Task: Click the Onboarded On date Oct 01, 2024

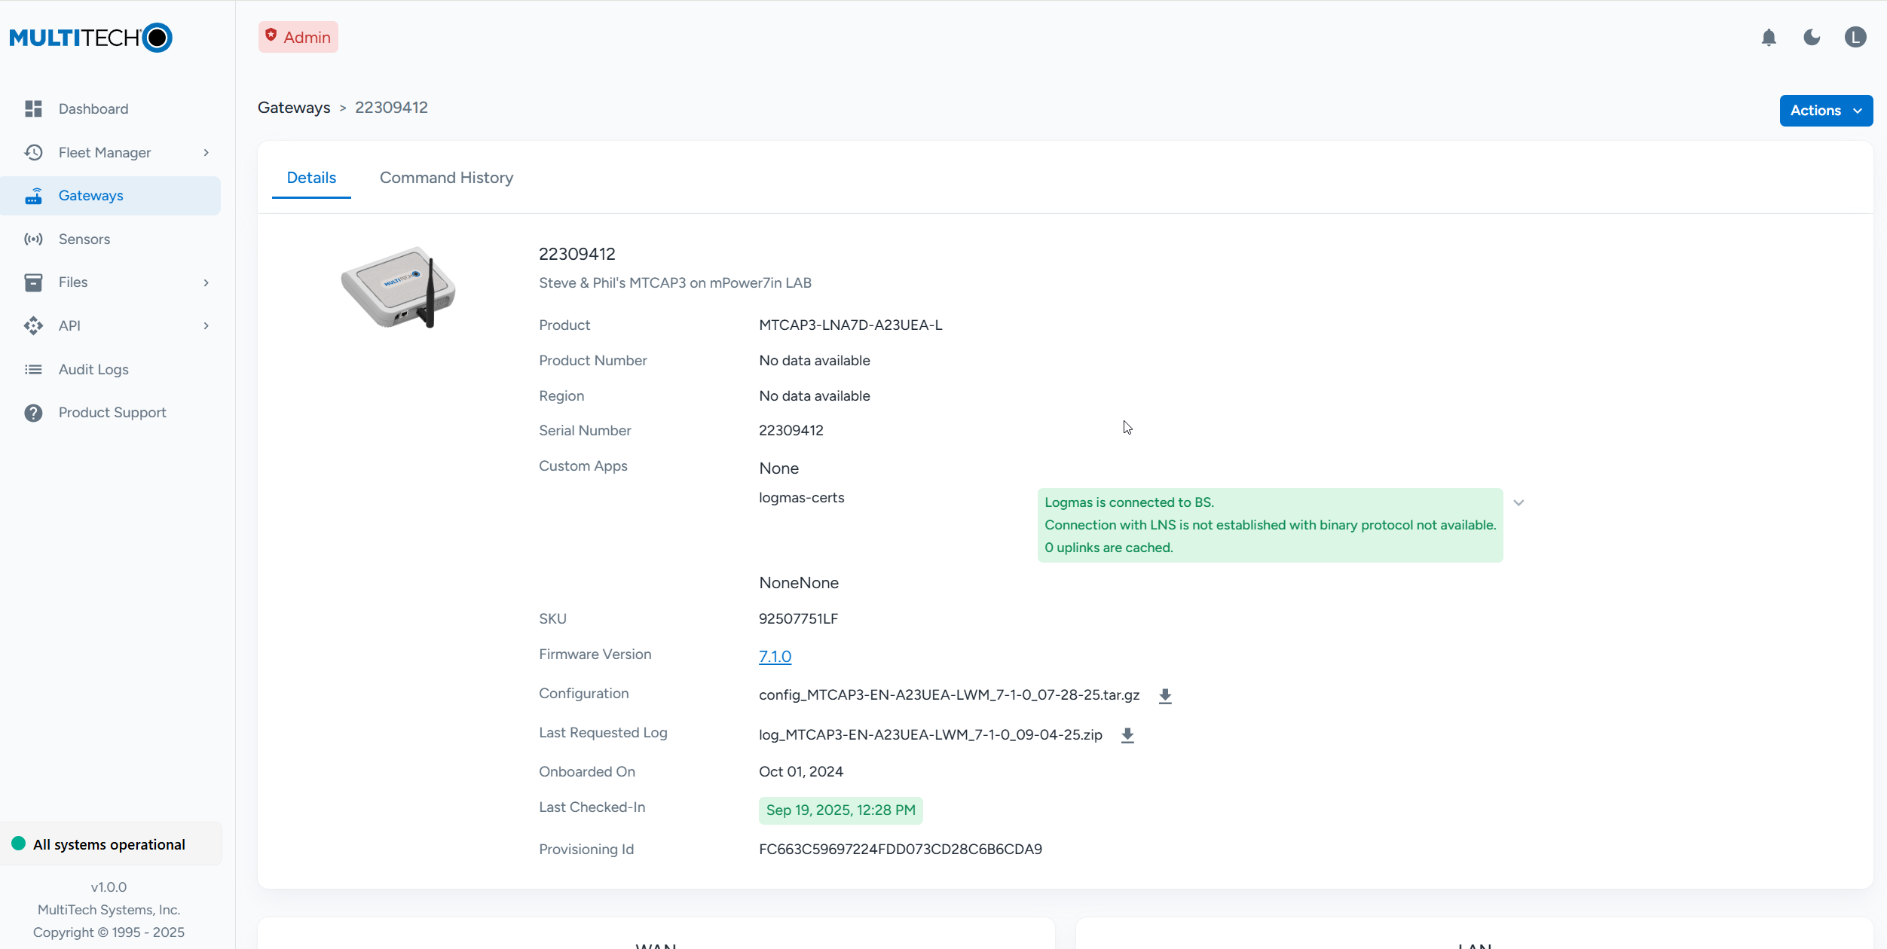Action: (800, 772)
